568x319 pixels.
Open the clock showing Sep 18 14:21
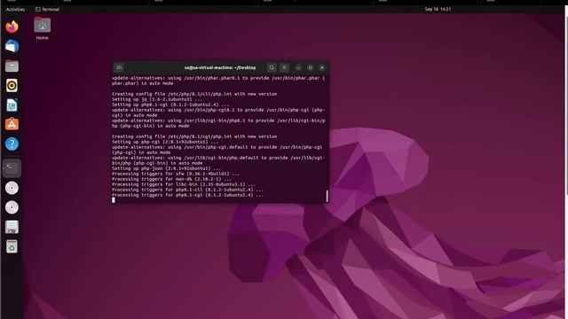coord(438,10)
